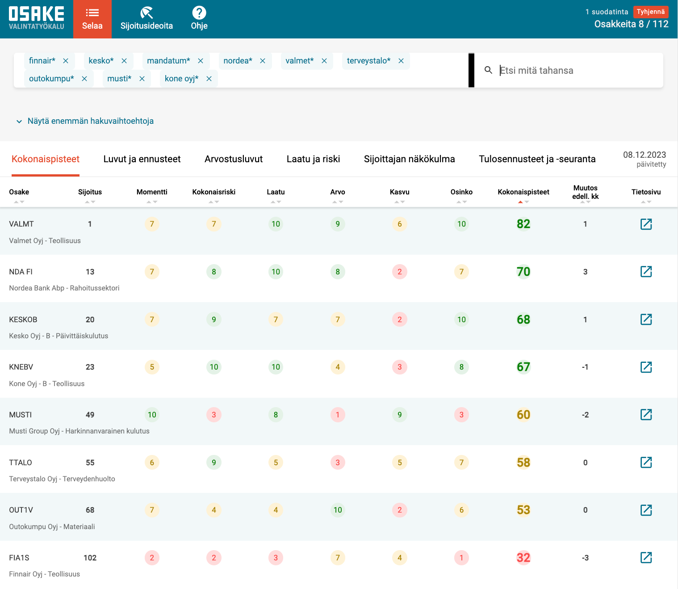Remove the musti* filter chip
The image size is (678, 589).
coord(142,79)
